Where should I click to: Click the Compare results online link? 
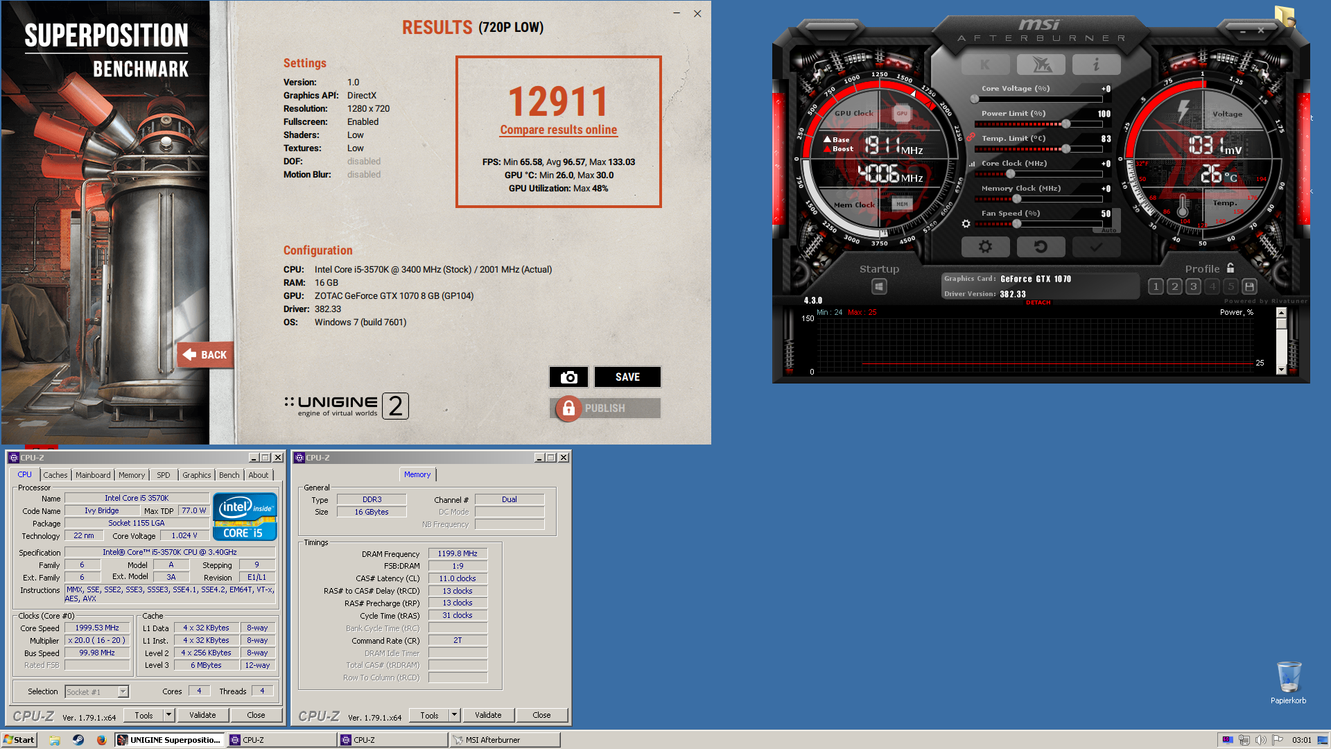(x=558, y=130)
